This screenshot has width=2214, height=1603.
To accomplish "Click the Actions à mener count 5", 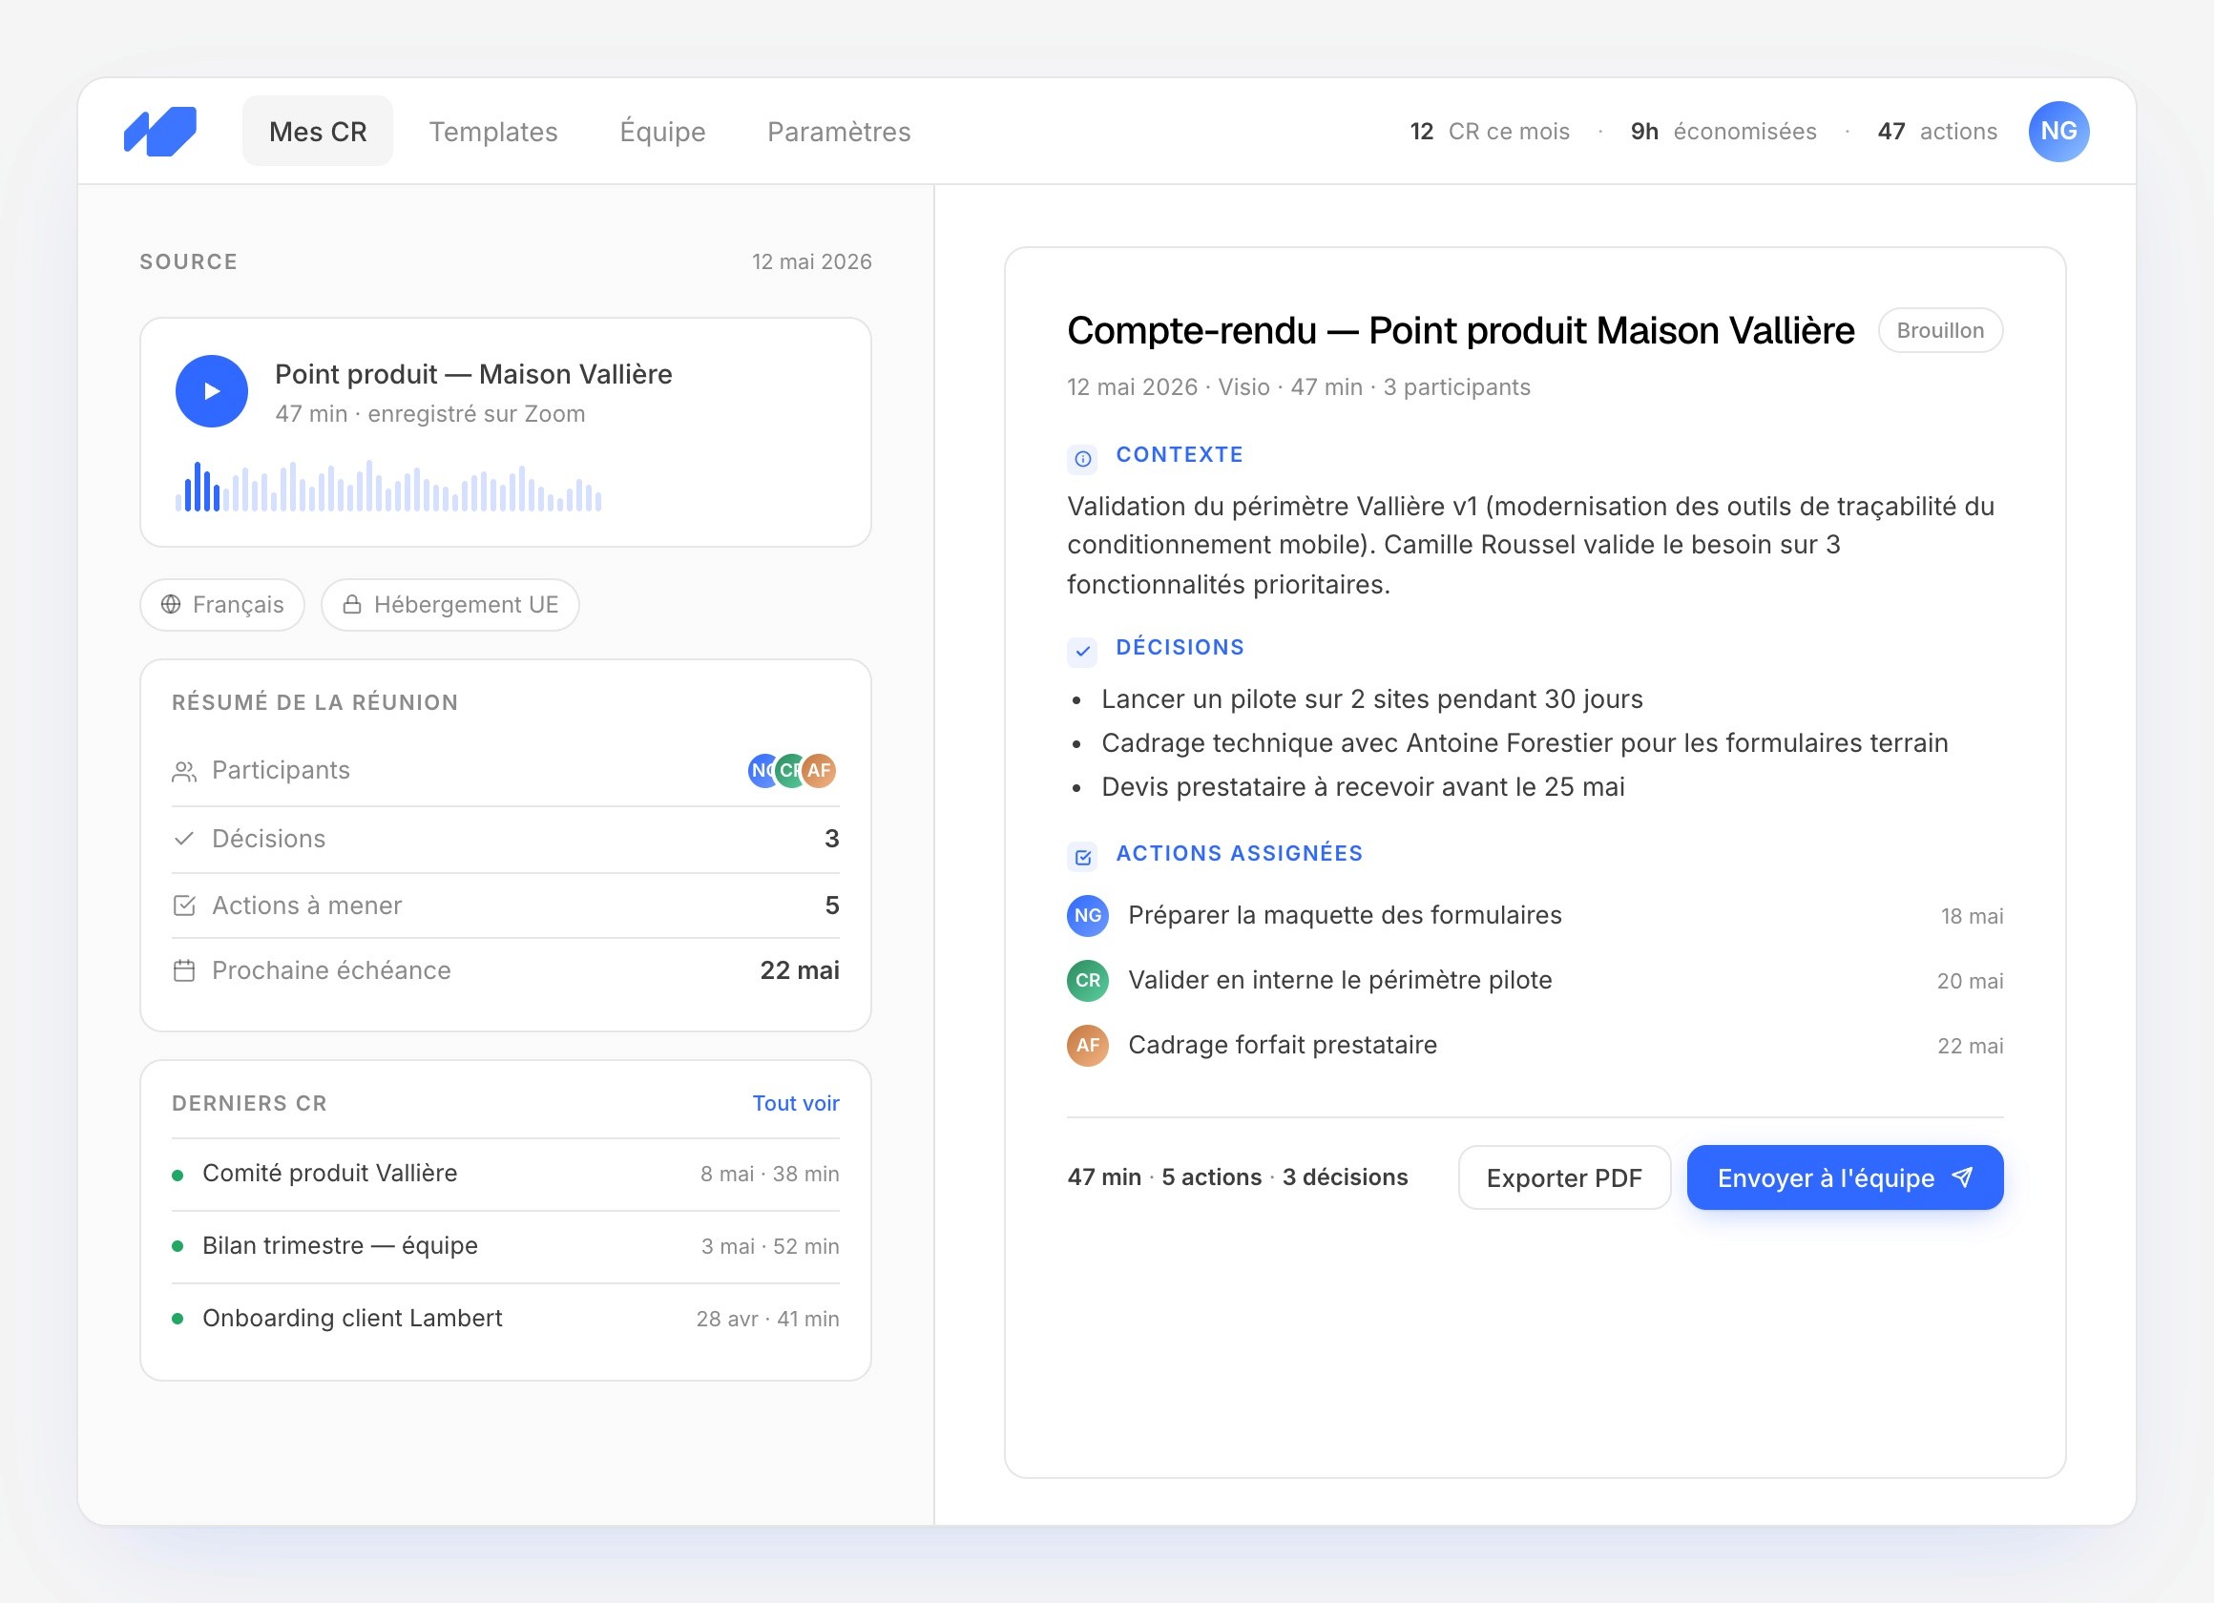I will point(832,905).
